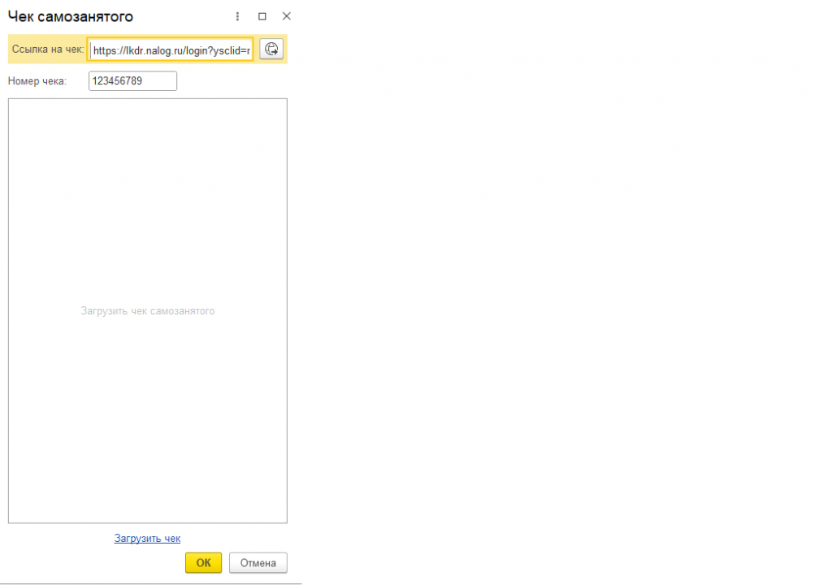Confirm with the yellow OK button
832x585 pixels.
(x=204, y=563)
